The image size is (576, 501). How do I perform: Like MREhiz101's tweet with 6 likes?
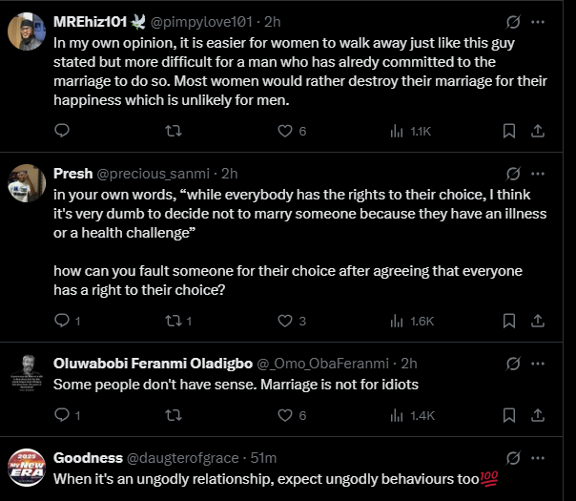(x=283, y=131)
